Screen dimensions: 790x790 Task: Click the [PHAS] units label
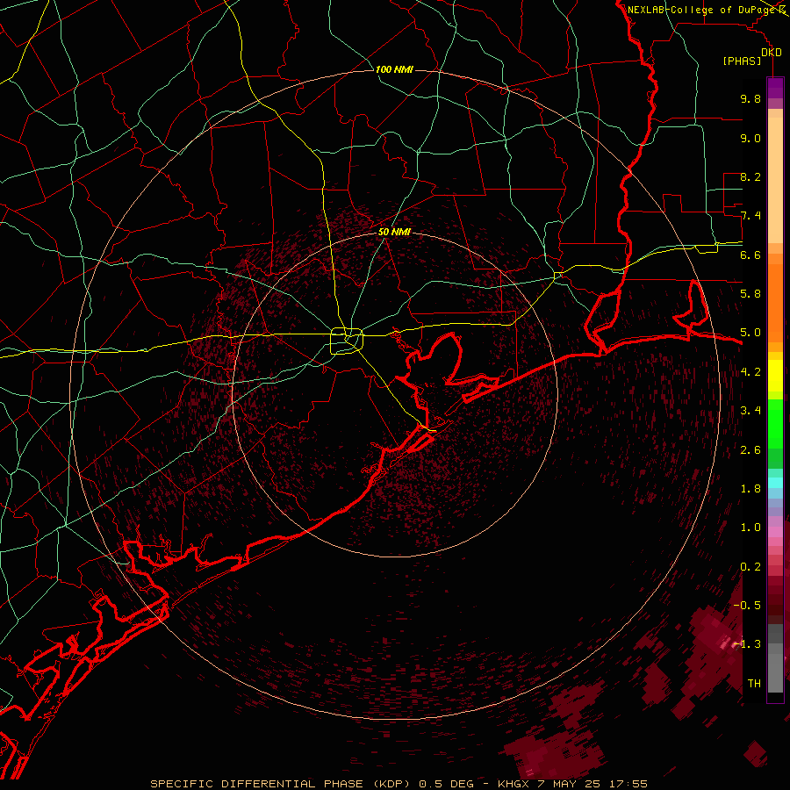click(742, 61)
